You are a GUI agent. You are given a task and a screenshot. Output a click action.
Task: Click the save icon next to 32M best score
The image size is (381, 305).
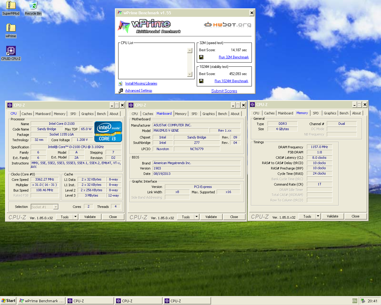tap(201, 57)
